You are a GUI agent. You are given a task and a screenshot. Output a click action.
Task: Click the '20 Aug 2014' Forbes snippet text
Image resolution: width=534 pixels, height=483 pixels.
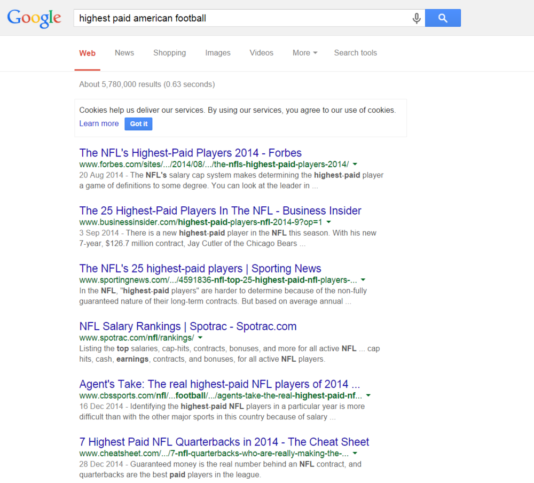231,180
